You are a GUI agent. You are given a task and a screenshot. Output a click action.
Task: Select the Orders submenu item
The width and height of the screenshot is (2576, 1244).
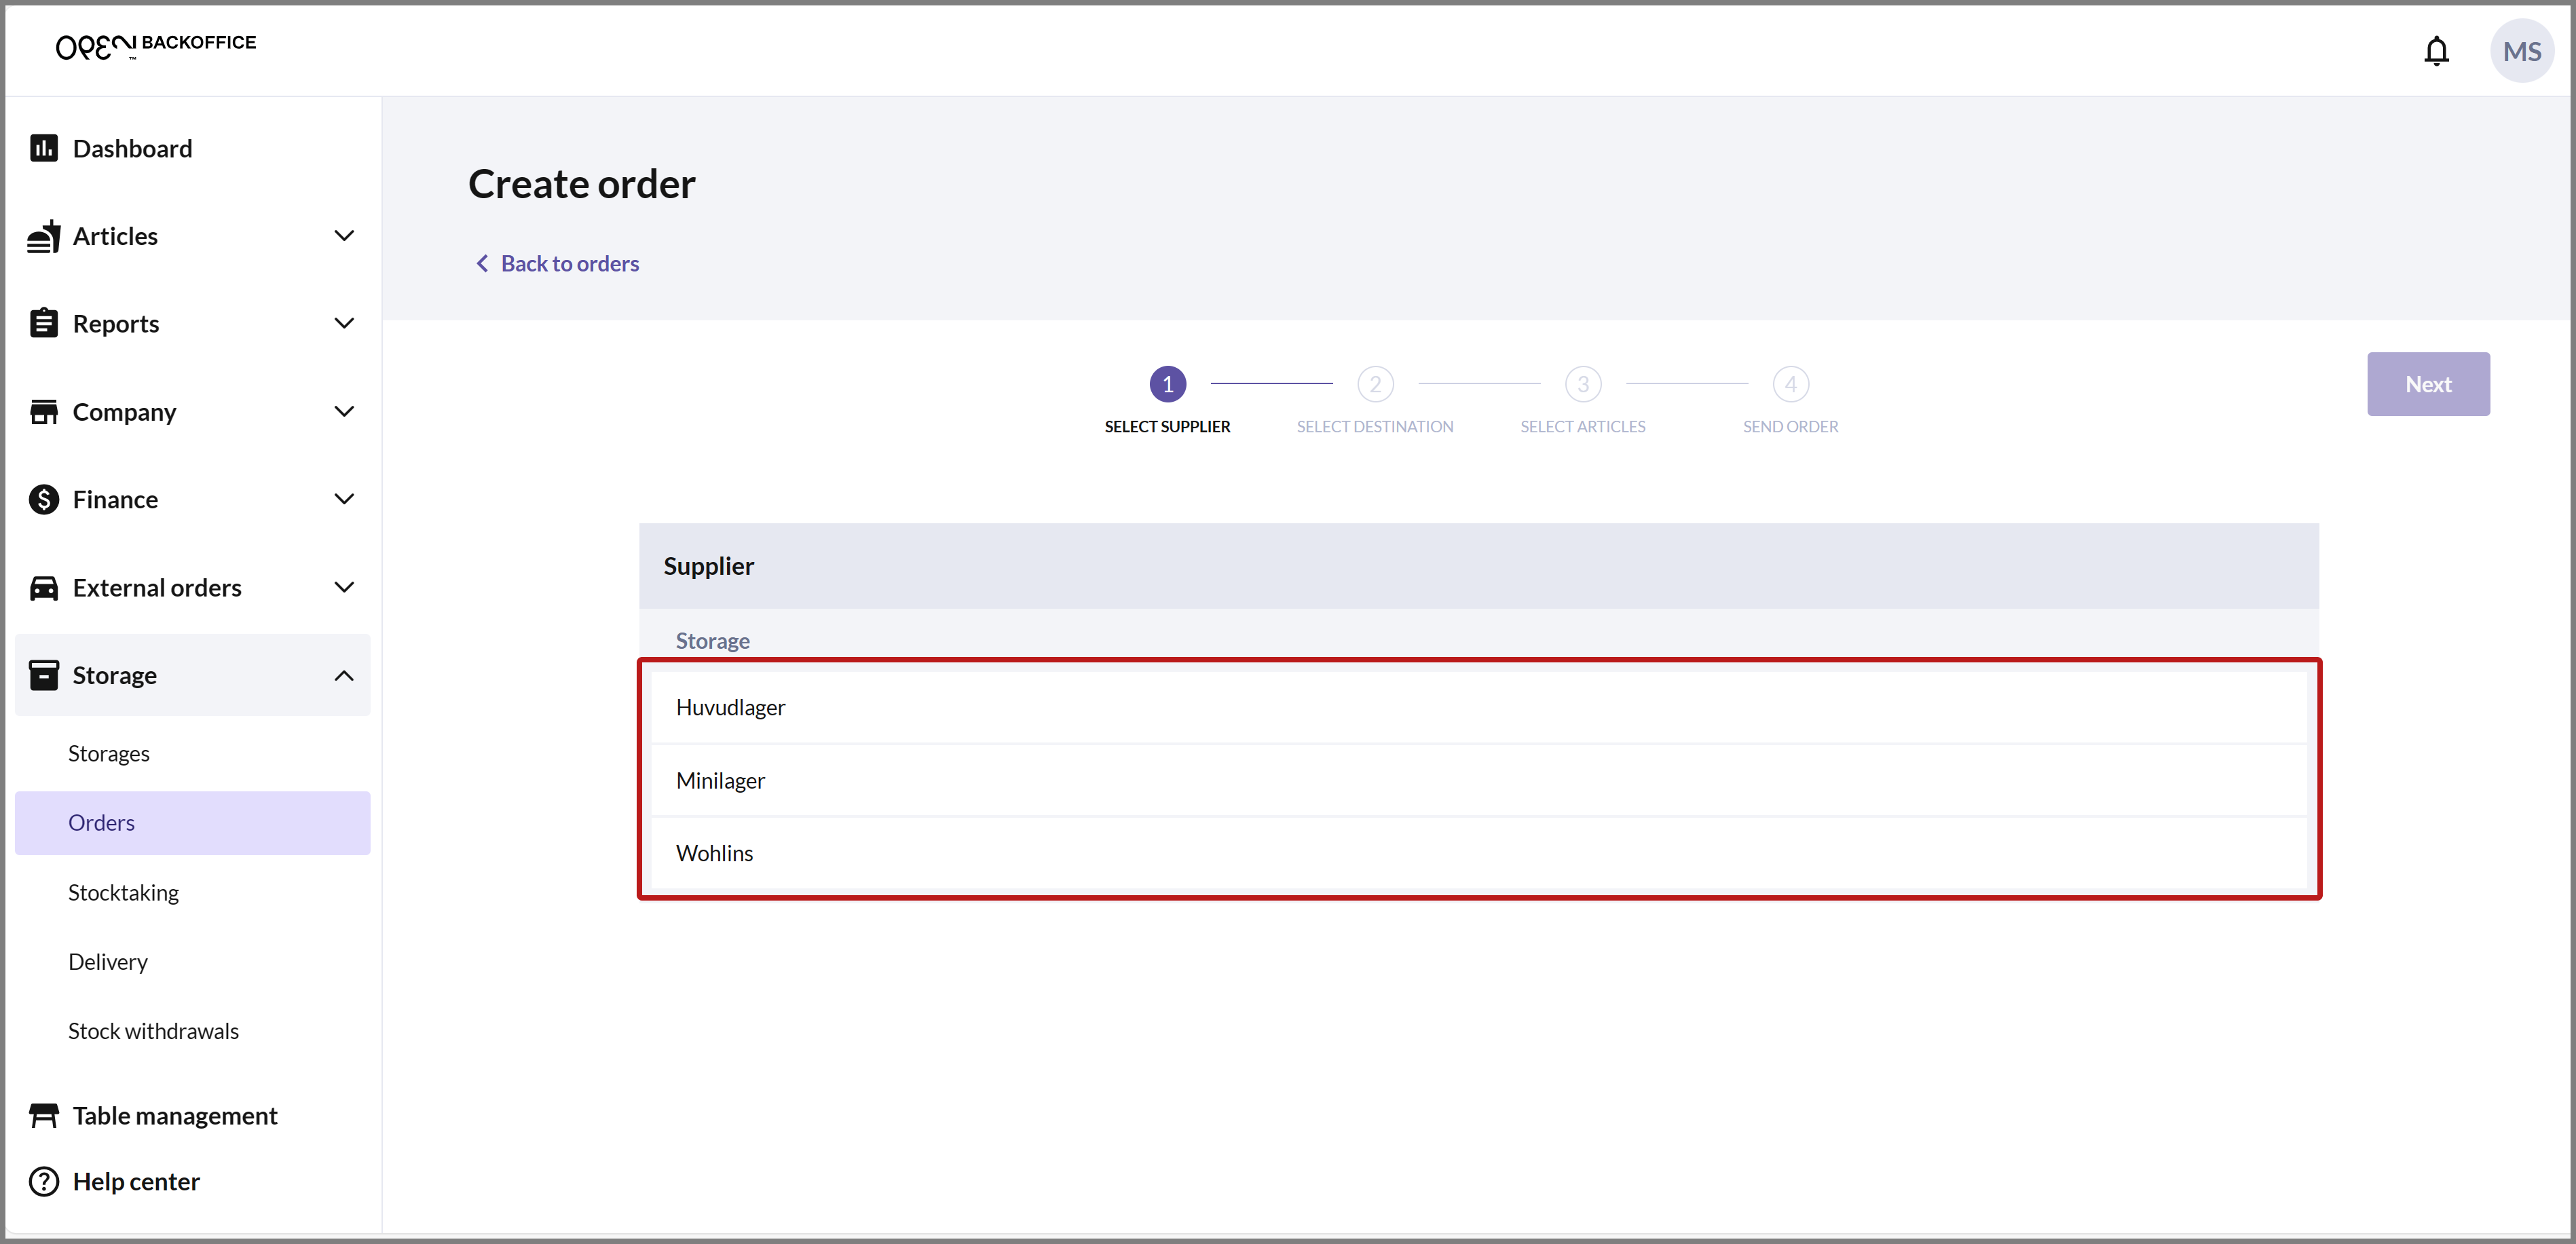[193, 823]
